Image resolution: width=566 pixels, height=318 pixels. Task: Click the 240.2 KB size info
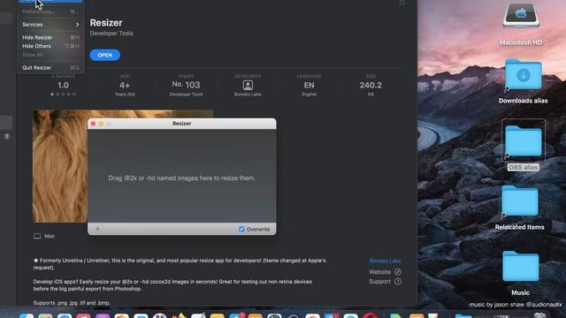(371, 86)
